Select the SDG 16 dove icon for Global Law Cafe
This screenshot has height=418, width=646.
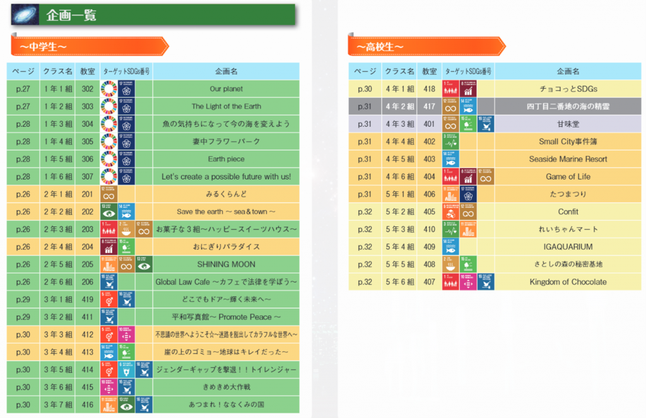tap(109, 282)
